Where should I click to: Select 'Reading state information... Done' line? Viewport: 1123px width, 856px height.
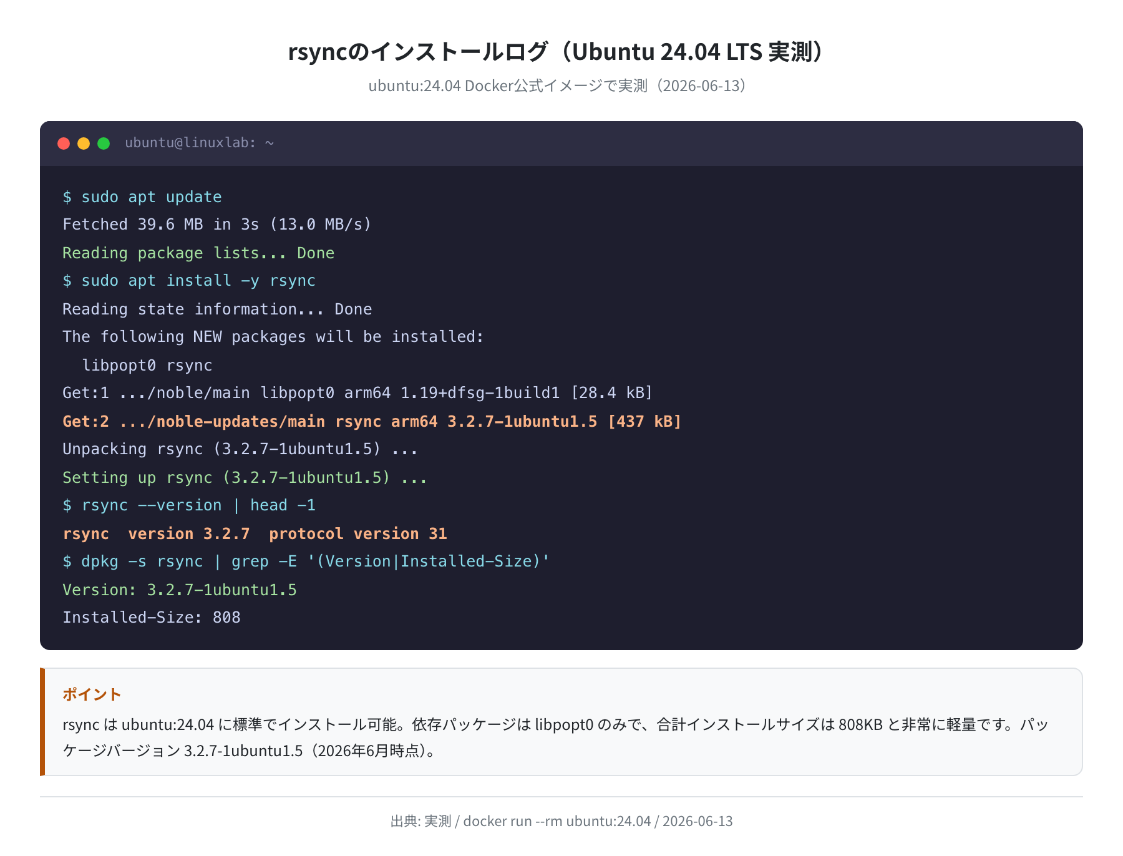coord(217,309)
